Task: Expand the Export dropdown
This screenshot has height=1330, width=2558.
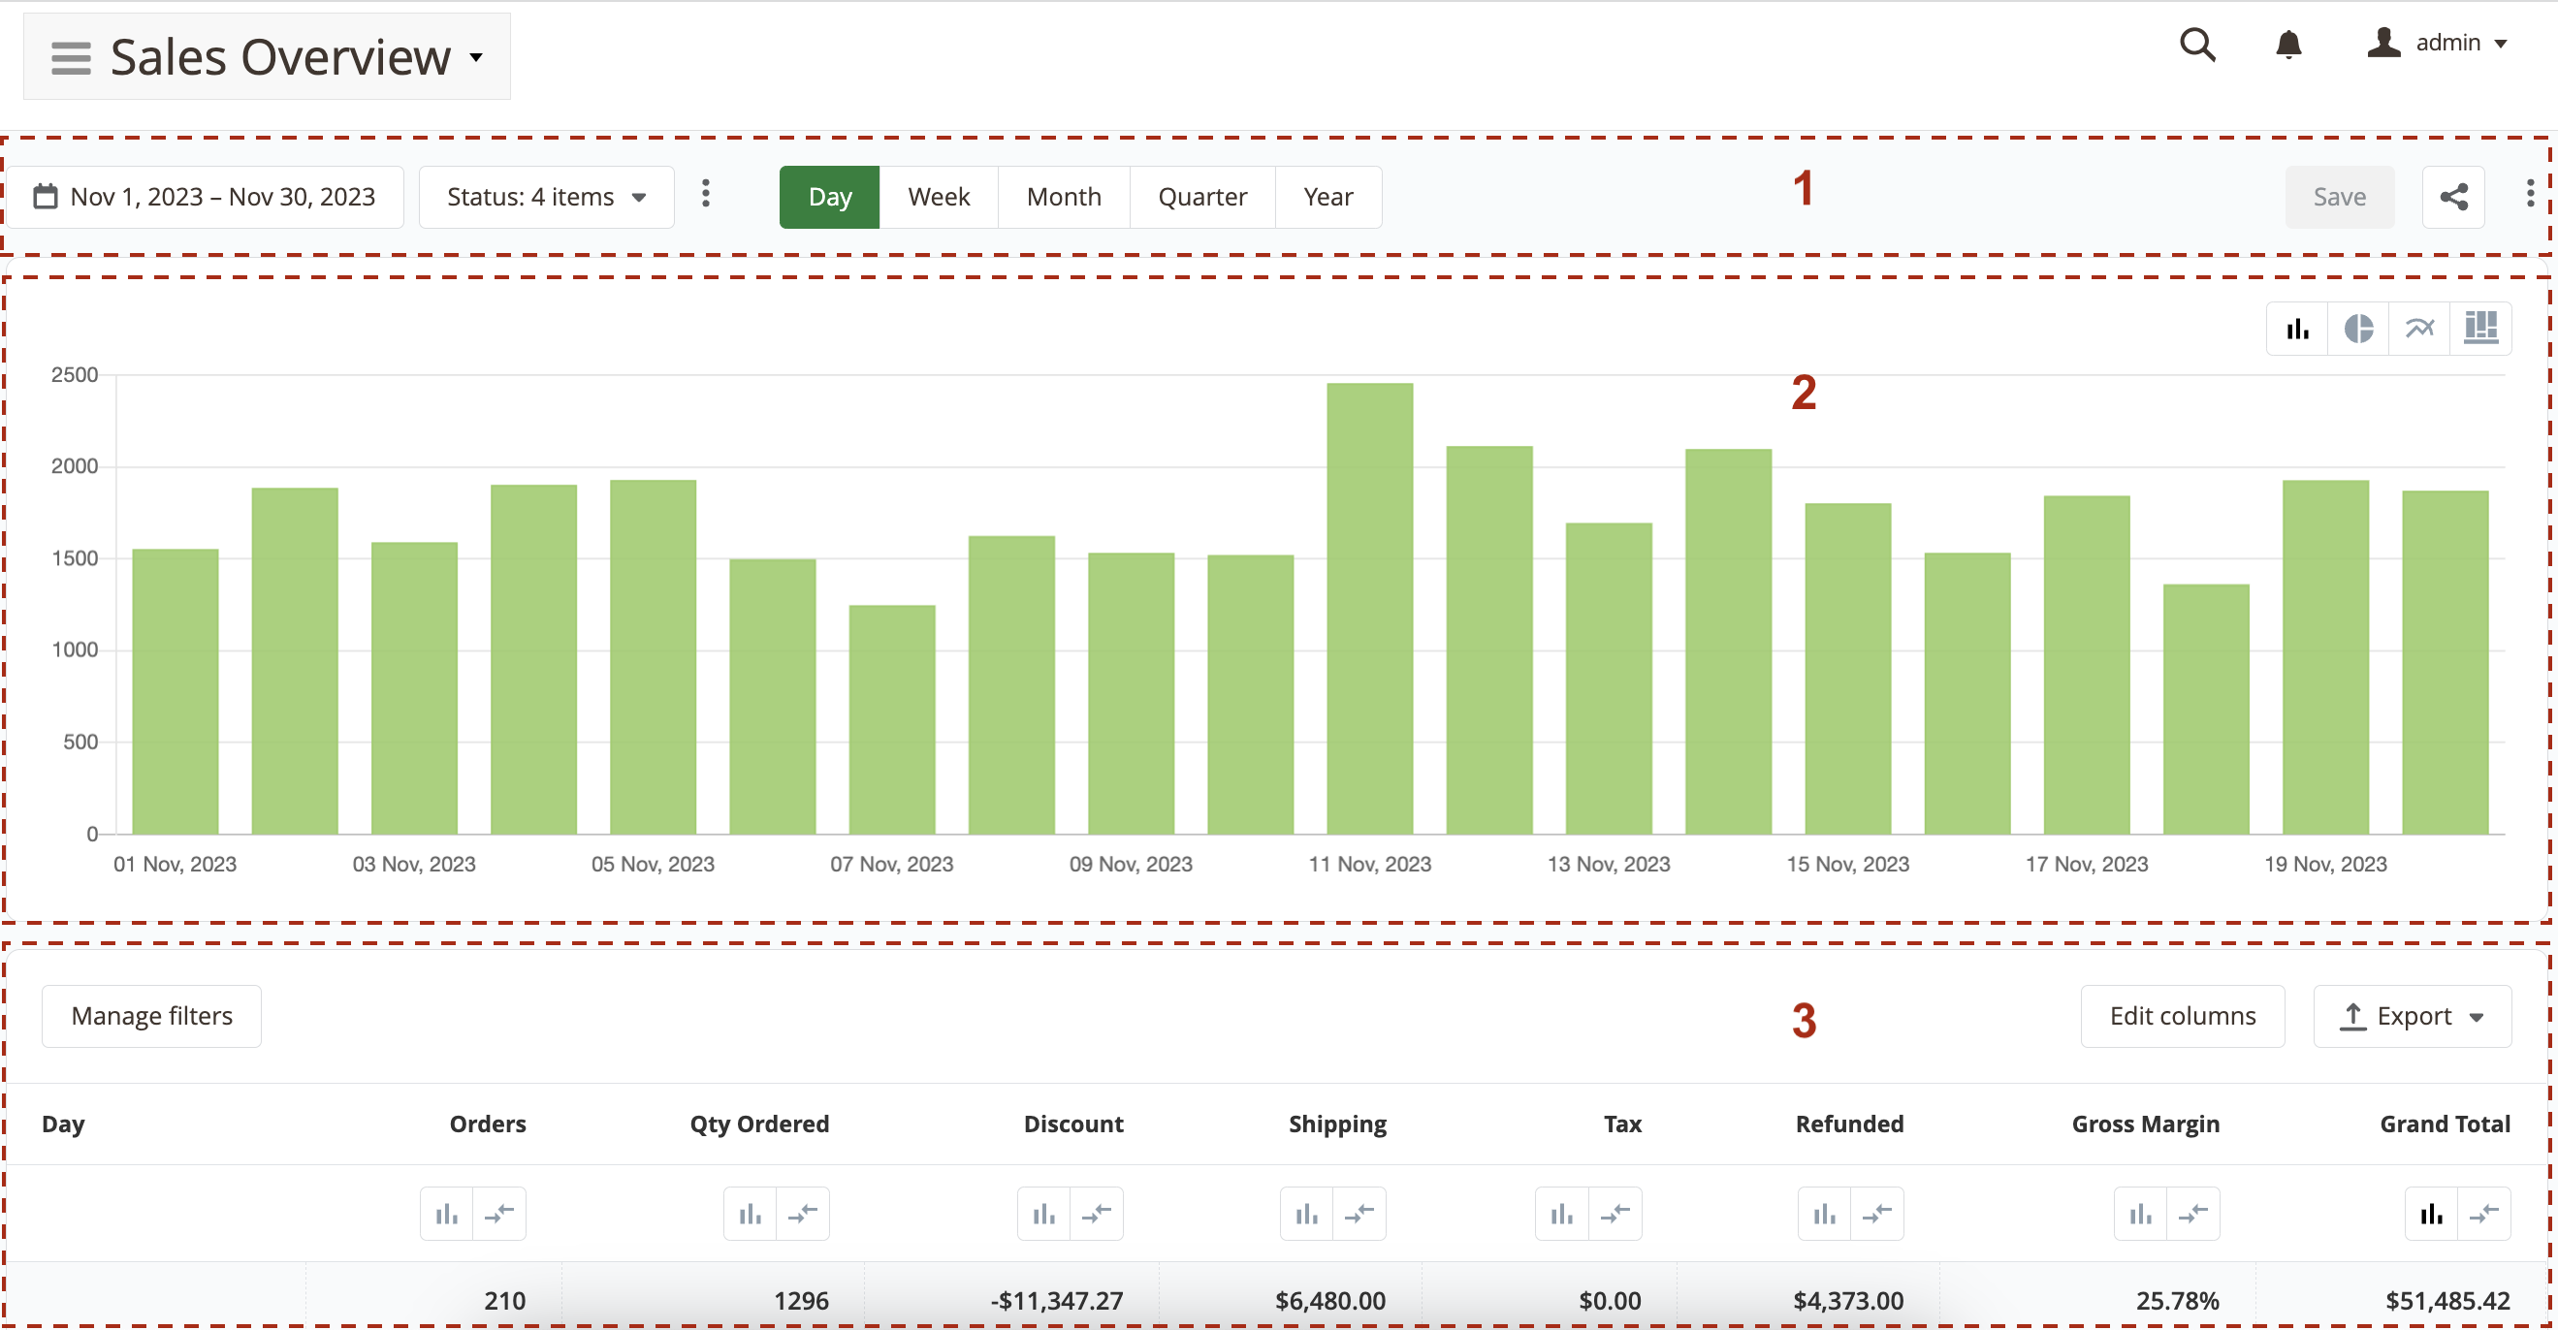Action: [x=2412, y=1015]
